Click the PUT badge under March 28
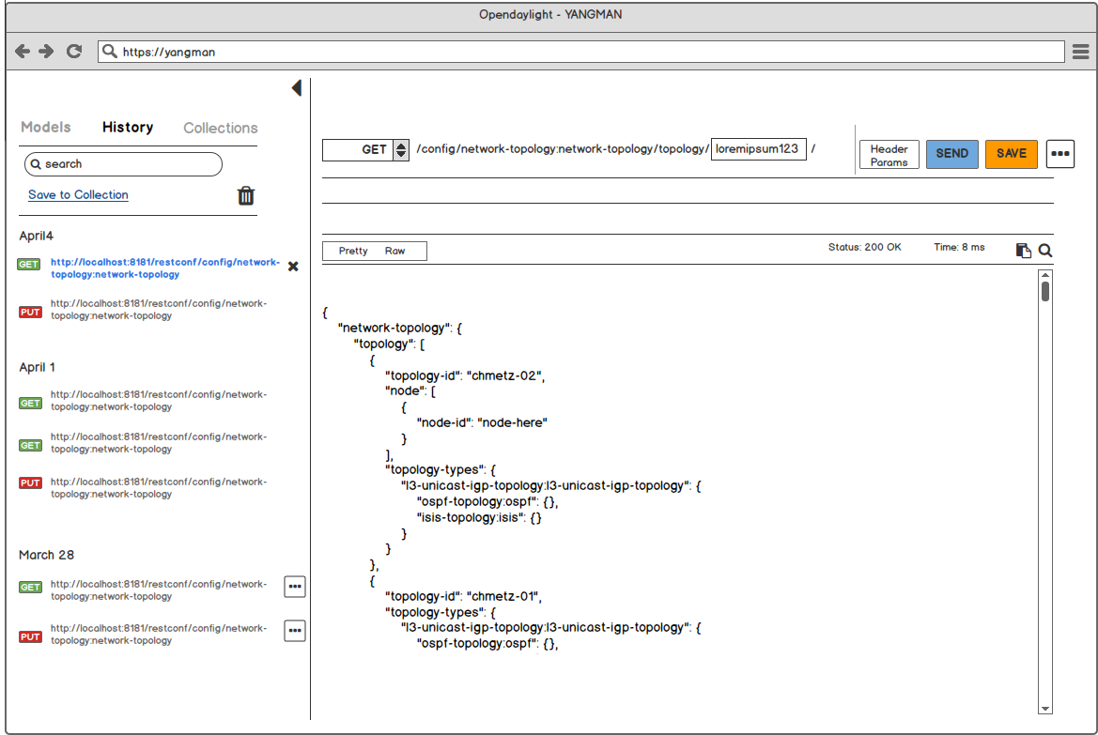 [30, 637]
